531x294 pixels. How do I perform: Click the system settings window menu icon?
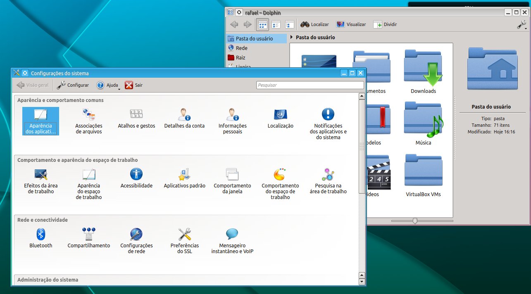pyautogui.click(x=17, y=73)
